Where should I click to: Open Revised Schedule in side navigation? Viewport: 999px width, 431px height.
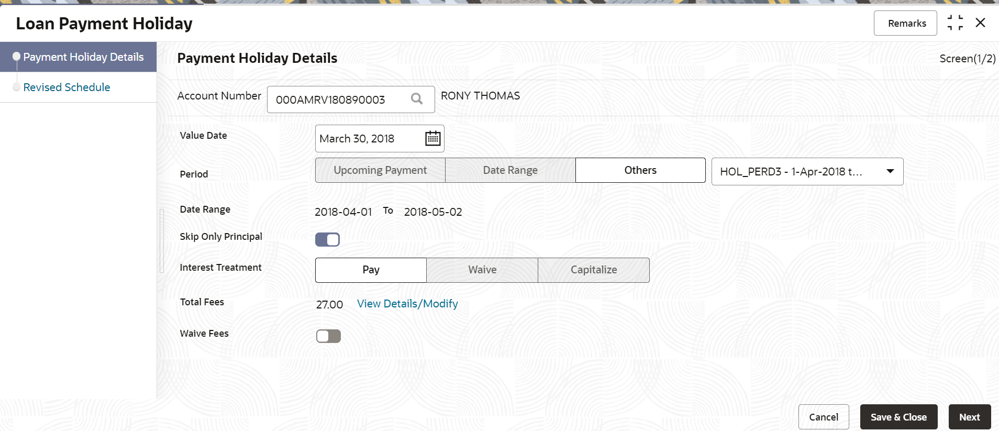tap(66, 87)
